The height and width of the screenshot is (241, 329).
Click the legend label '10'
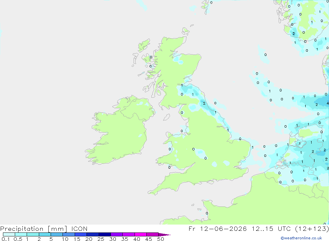(65, 239)
